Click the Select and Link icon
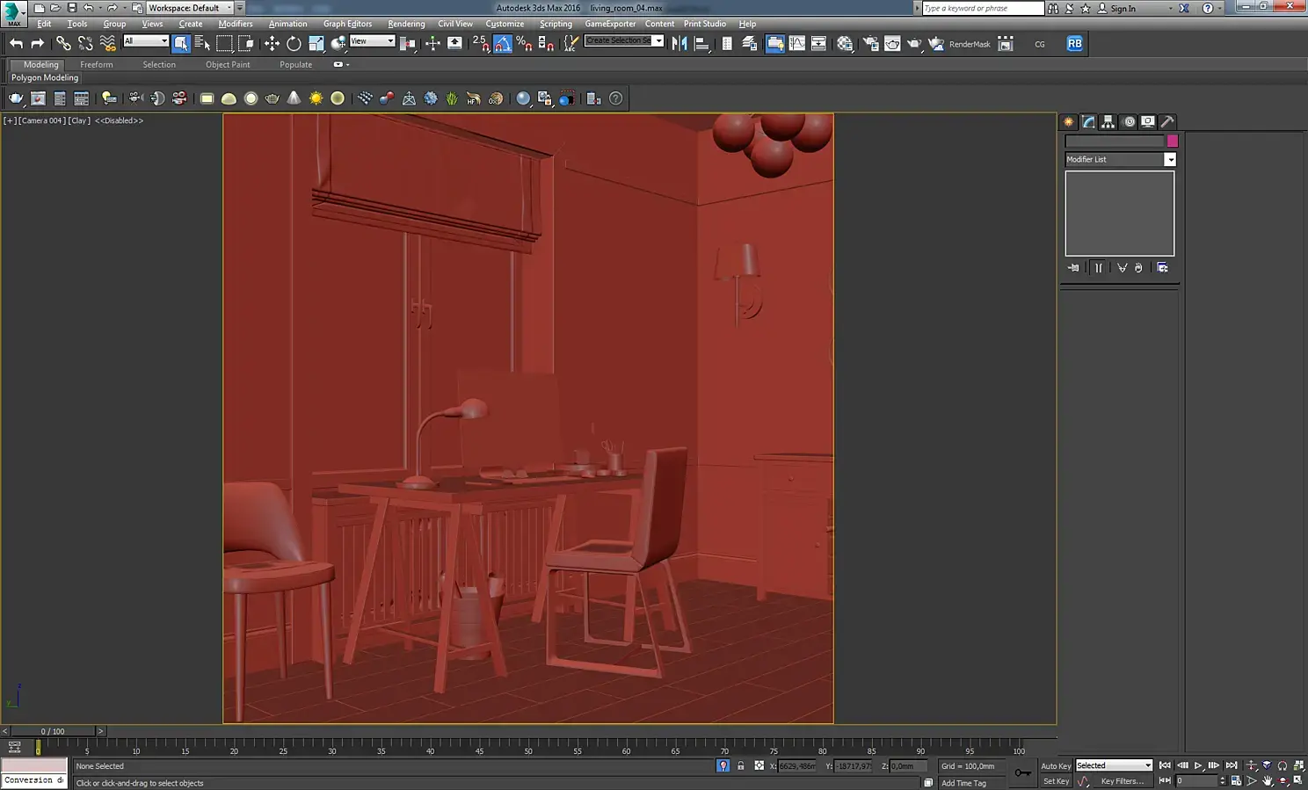 63,43
